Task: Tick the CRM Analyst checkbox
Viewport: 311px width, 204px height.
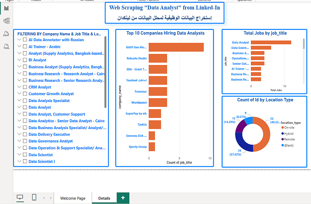Action: point(25,87)
